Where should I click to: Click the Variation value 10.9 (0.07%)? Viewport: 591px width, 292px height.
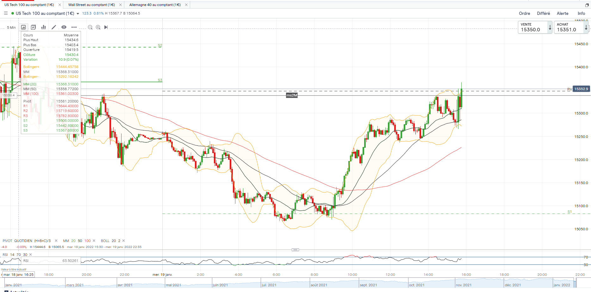tap(68, 59)
